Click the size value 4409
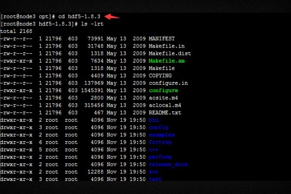This screenshot has width=291, height=194. 97,76
